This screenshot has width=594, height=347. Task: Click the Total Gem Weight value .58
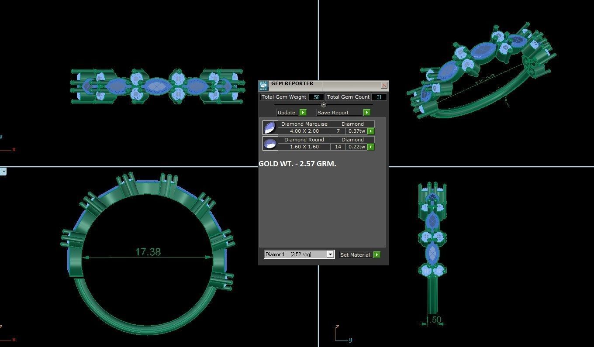click(316, 97)
